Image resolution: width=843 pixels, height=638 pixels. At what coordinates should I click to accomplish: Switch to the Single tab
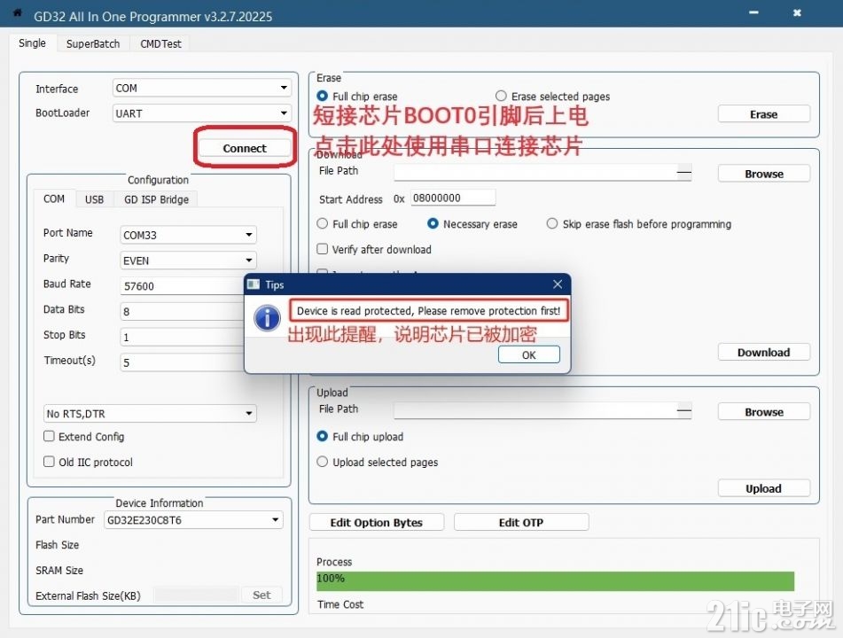(x=32, y=43)
